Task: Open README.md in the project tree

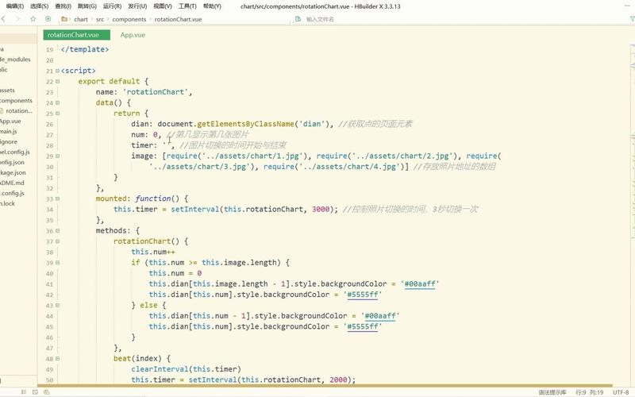Action: click(13, 181)
